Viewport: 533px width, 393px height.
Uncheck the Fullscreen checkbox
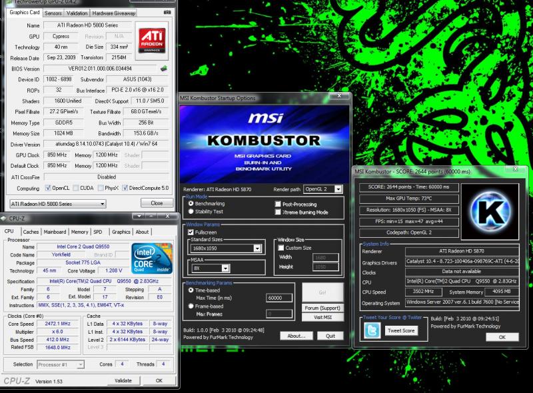191,232
